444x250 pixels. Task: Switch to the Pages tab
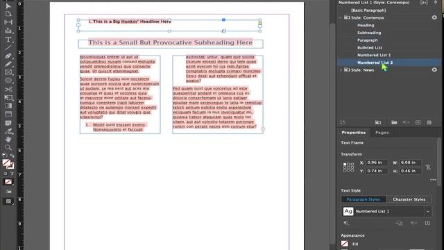(x=382, y=133)
